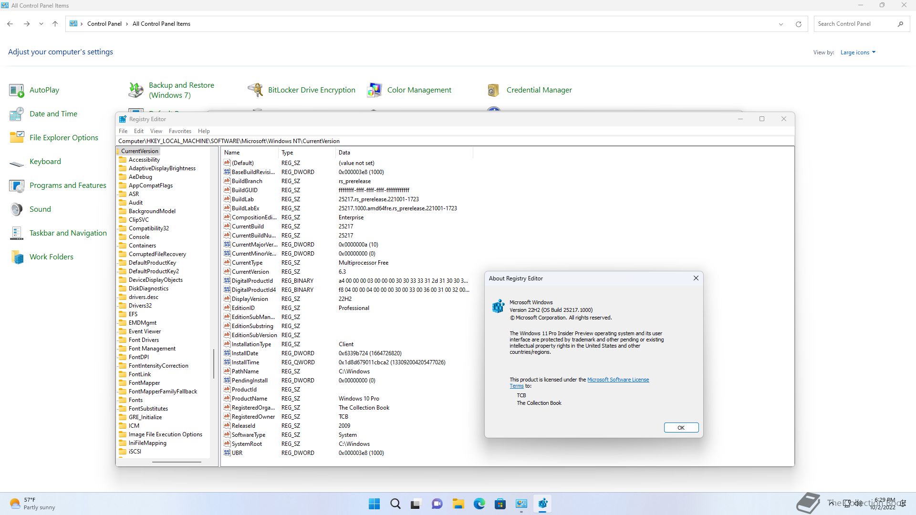Click the Windows Start button in taskbar
The height and width of the screenshot is (515, 916).
pyautogui.click(x=375, y=504)
